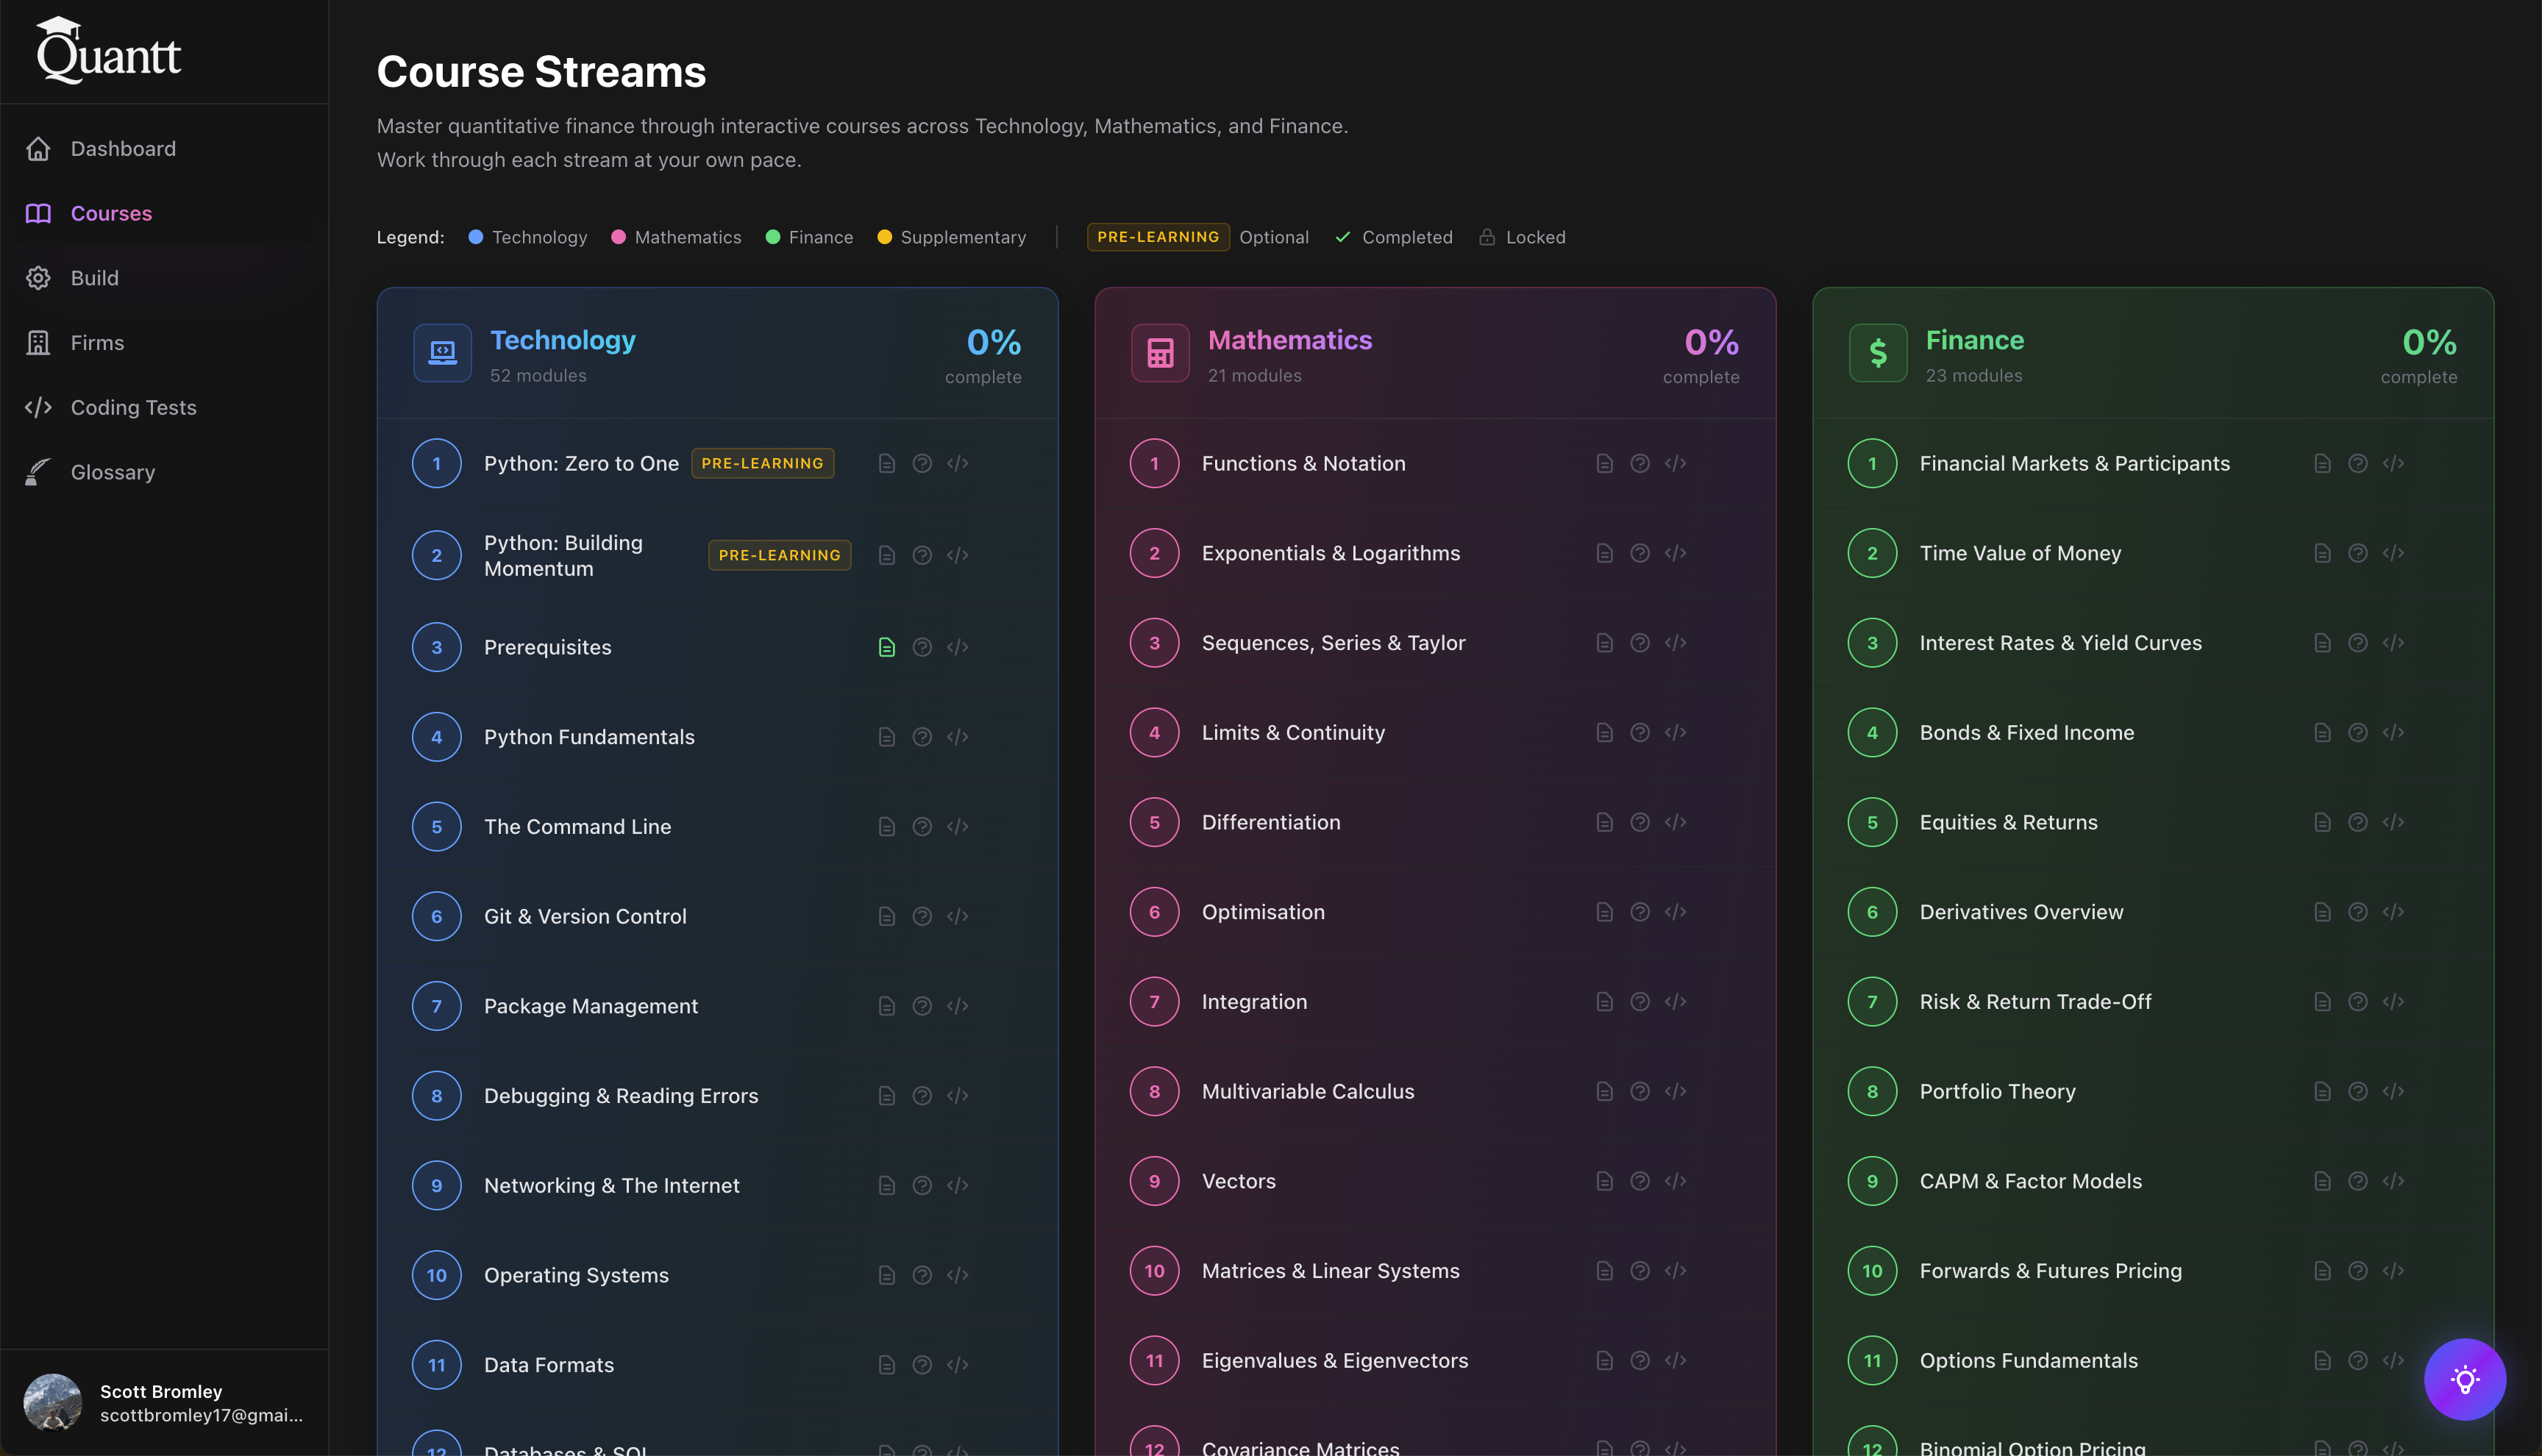The image size is (2542, 1456).
Task: Expand the Derivatives Overview module
Action: (2021, 911)
